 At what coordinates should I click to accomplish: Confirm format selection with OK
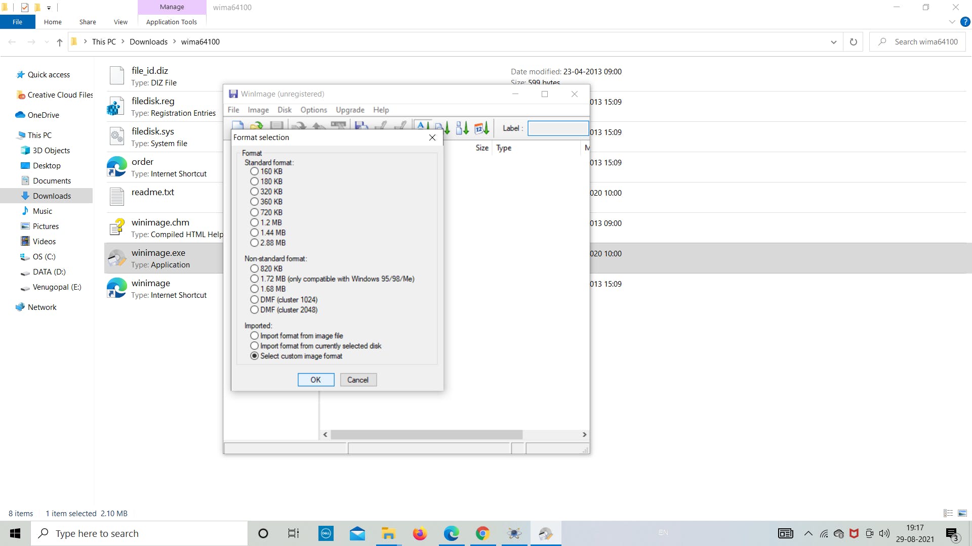click(316, 380)
